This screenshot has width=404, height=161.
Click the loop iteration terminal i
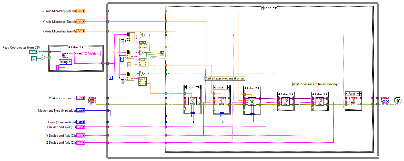click(111, 78)
